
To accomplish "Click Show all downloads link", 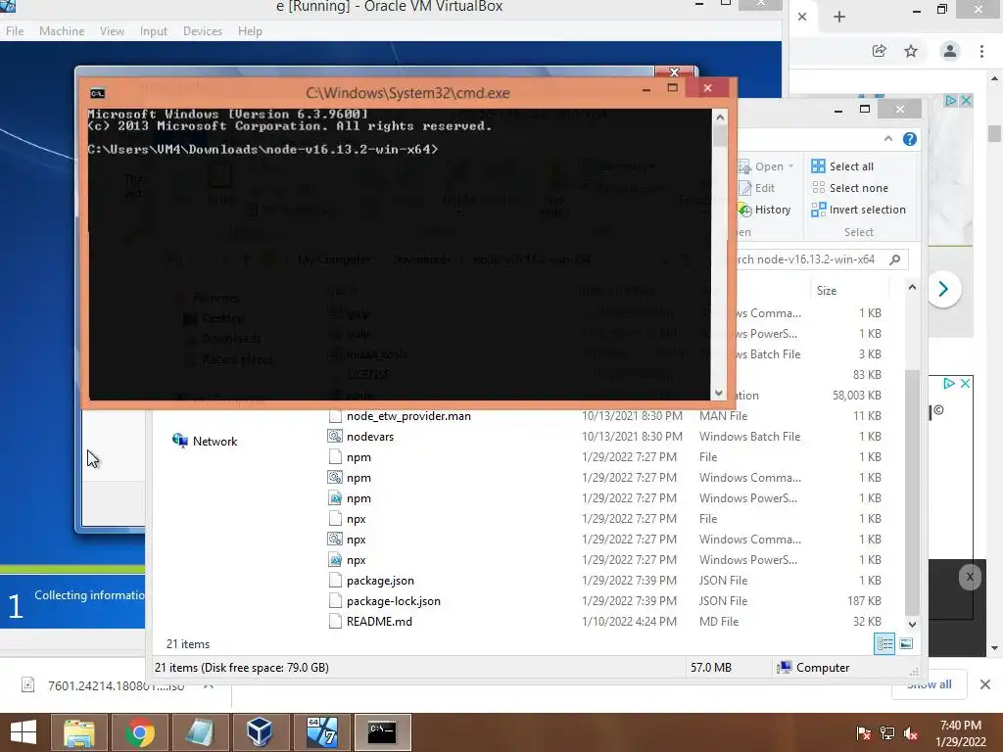I will tap(929, 684).
